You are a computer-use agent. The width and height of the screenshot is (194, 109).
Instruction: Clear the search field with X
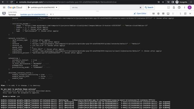tap(140, 7)
